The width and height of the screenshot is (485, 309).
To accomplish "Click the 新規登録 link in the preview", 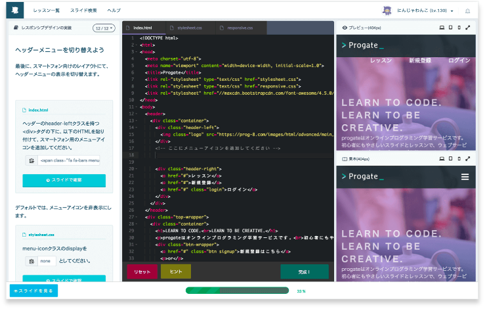I will [420, 60].
